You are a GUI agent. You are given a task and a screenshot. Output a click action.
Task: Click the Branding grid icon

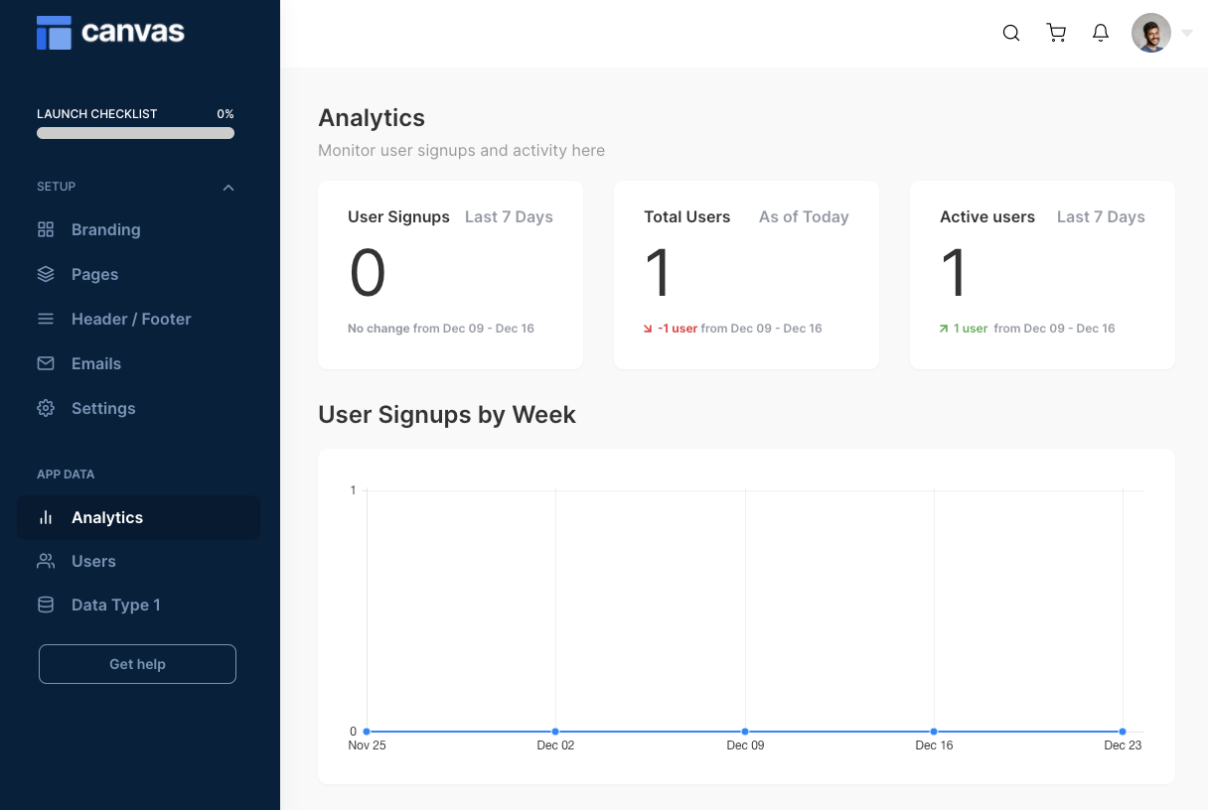click(x=46, y=229)
